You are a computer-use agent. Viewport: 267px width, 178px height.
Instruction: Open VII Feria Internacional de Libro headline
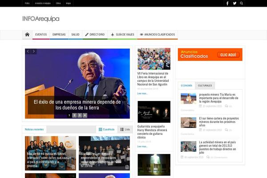pyautogui.click(x=153, y=79)
